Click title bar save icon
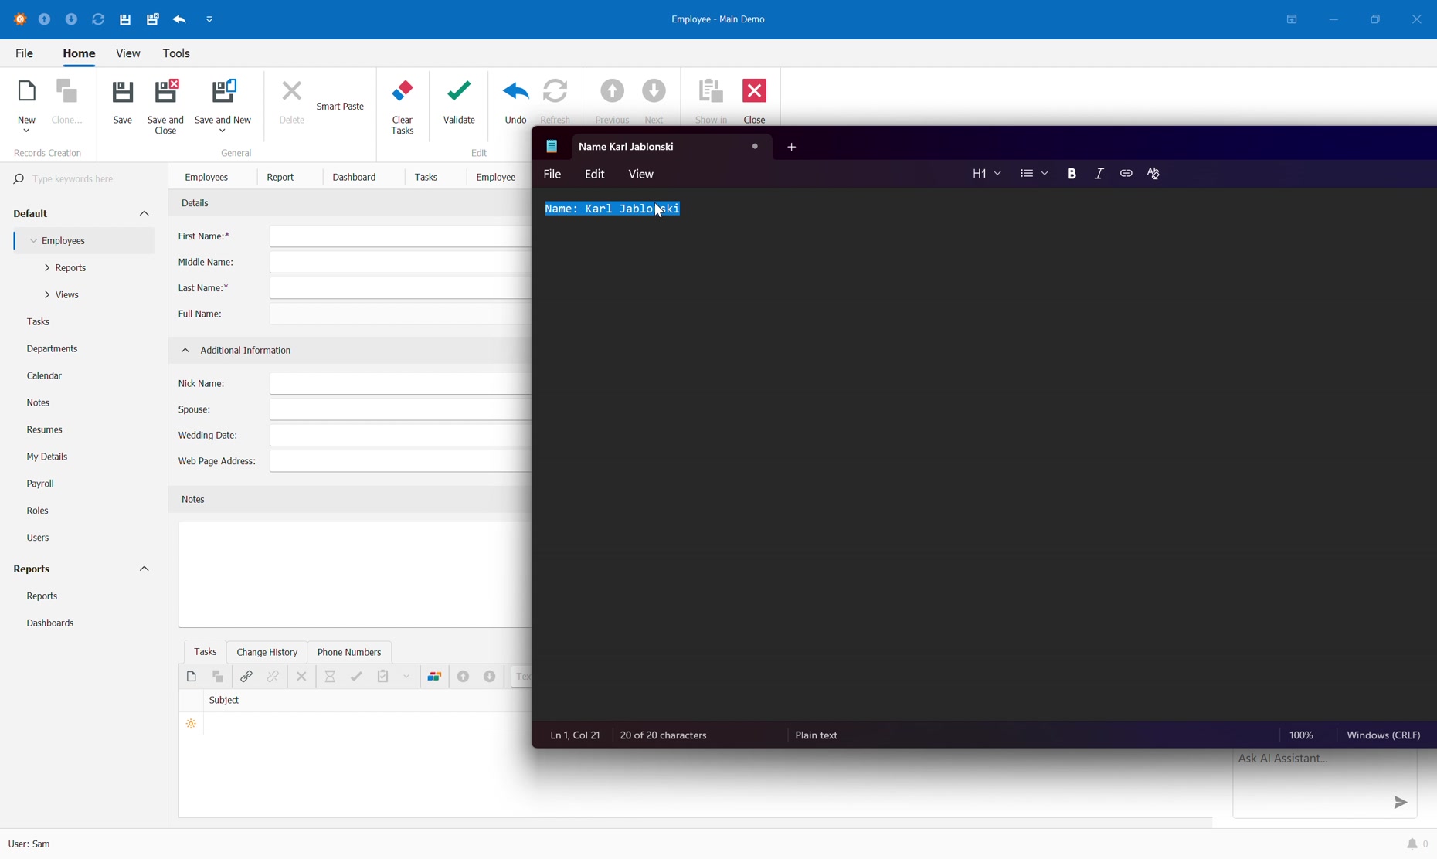 (125, 19)
